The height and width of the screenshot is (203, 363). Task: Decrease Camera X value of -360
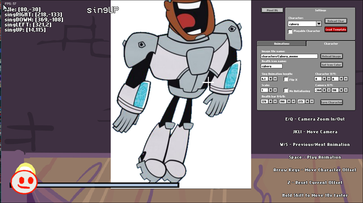(329, 90)
